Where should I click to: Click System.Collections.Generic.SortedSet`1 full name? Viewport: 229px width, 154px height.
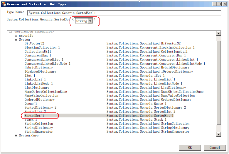[140, 116]
